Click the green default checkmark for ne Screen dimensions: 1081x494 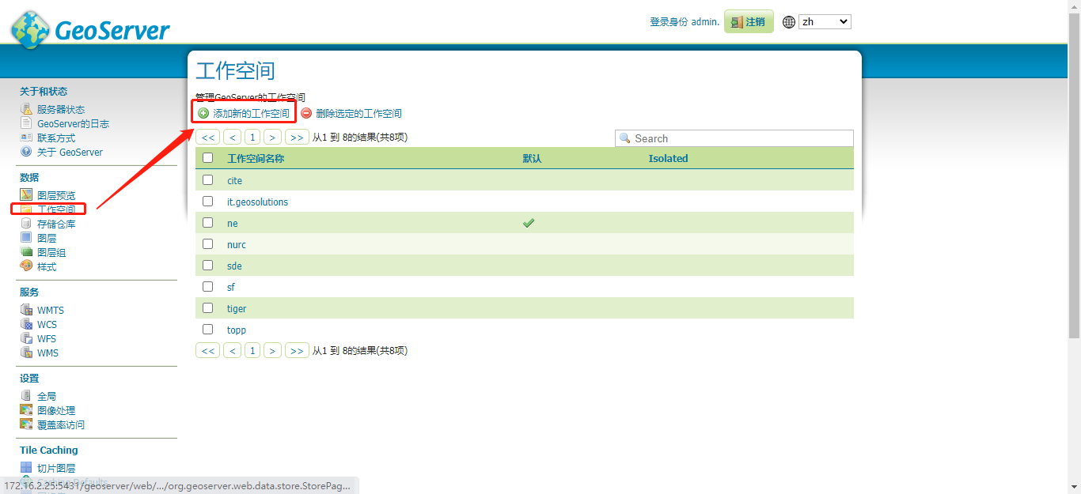[x=529, y=223]
